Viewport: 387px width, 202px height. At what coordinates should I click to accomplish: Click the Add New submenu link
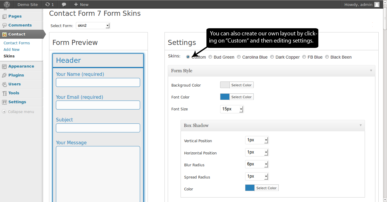[x=12, y=50]
